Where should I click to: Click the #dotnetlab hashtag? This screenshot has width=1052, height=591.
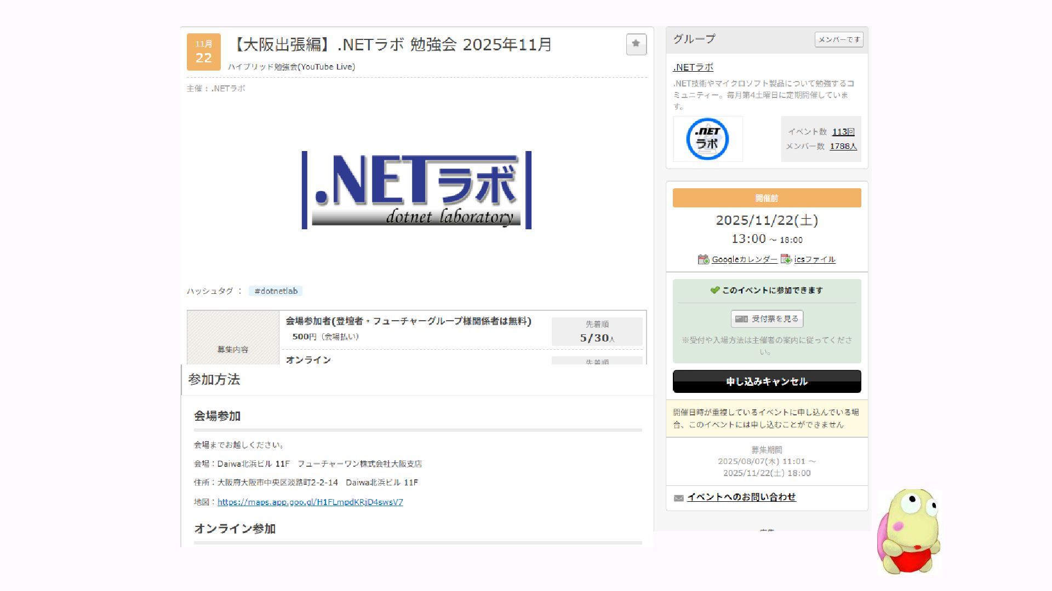pyautogui.click(x=276, y=291)
